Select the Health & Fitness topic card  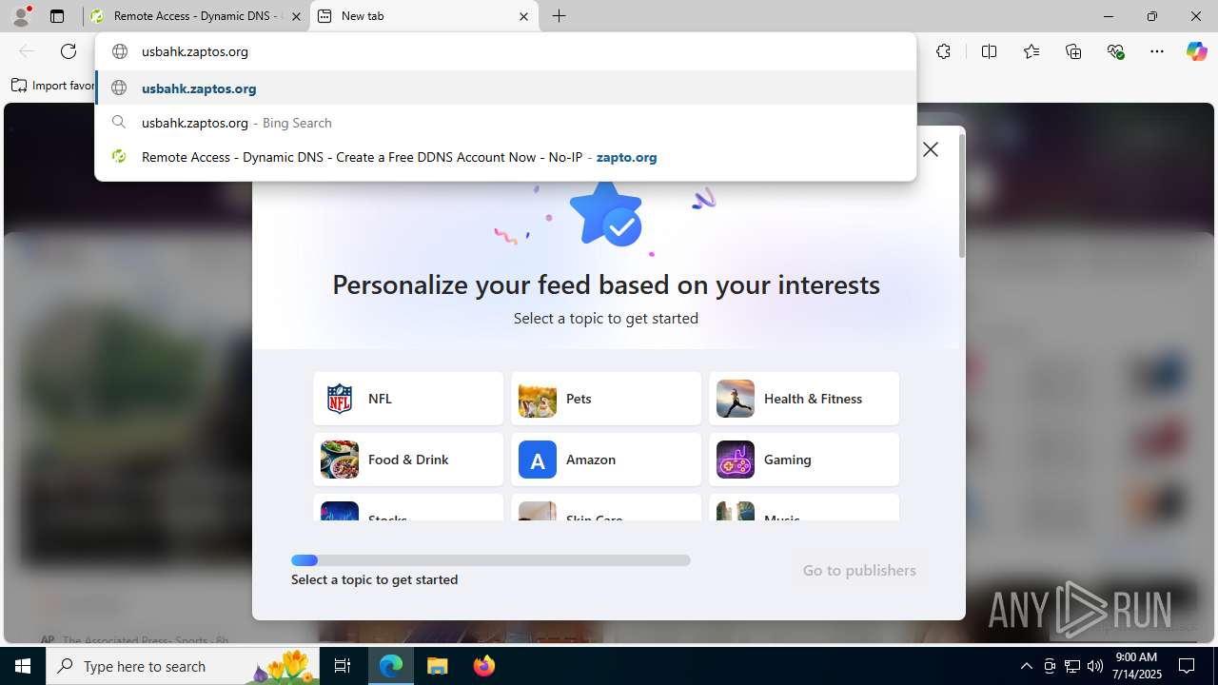[804, 399]
